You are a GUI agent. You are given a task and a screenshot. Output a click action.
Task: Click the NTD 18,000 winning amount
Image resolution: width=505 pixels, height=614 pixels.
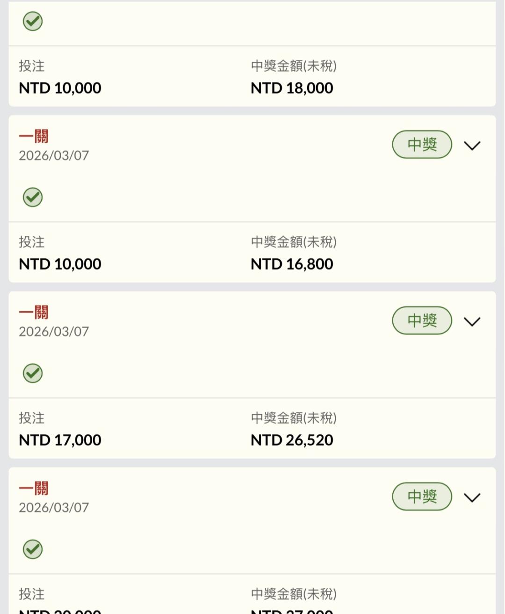pos(292,88)
